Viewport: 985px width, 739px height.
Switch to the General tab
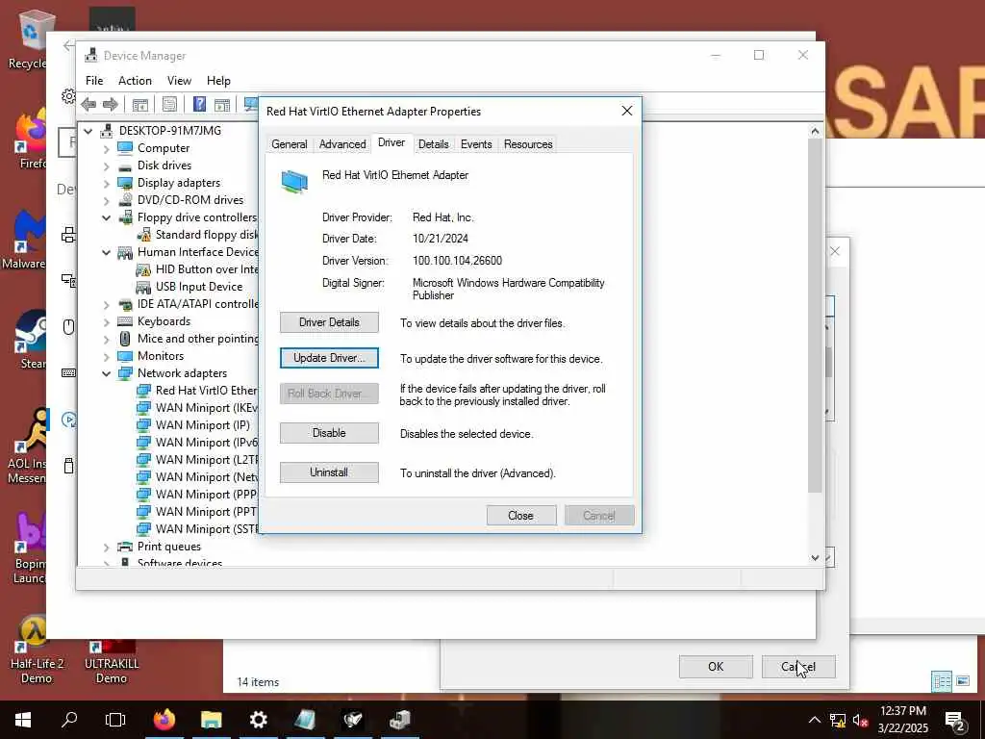pyautogui.click(x=290, y=144)
